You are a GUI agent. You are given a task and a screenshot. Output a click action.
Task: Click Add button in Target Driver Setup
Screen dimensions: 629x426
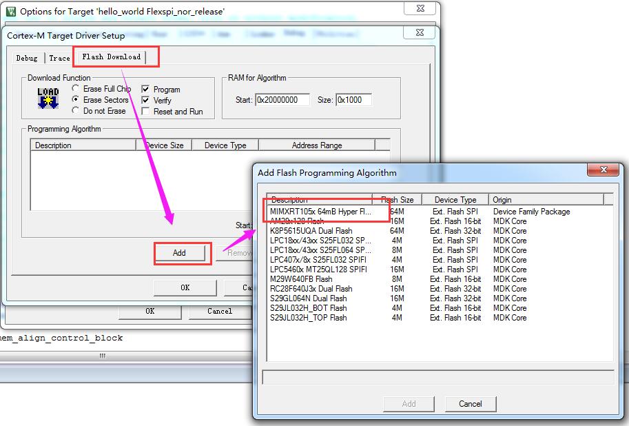pyautogui.click(x=179, y=253)
